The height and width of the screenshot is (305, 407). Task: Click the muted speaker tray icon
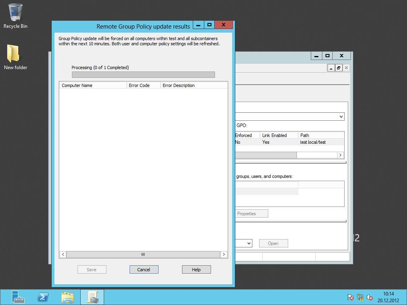370,297
